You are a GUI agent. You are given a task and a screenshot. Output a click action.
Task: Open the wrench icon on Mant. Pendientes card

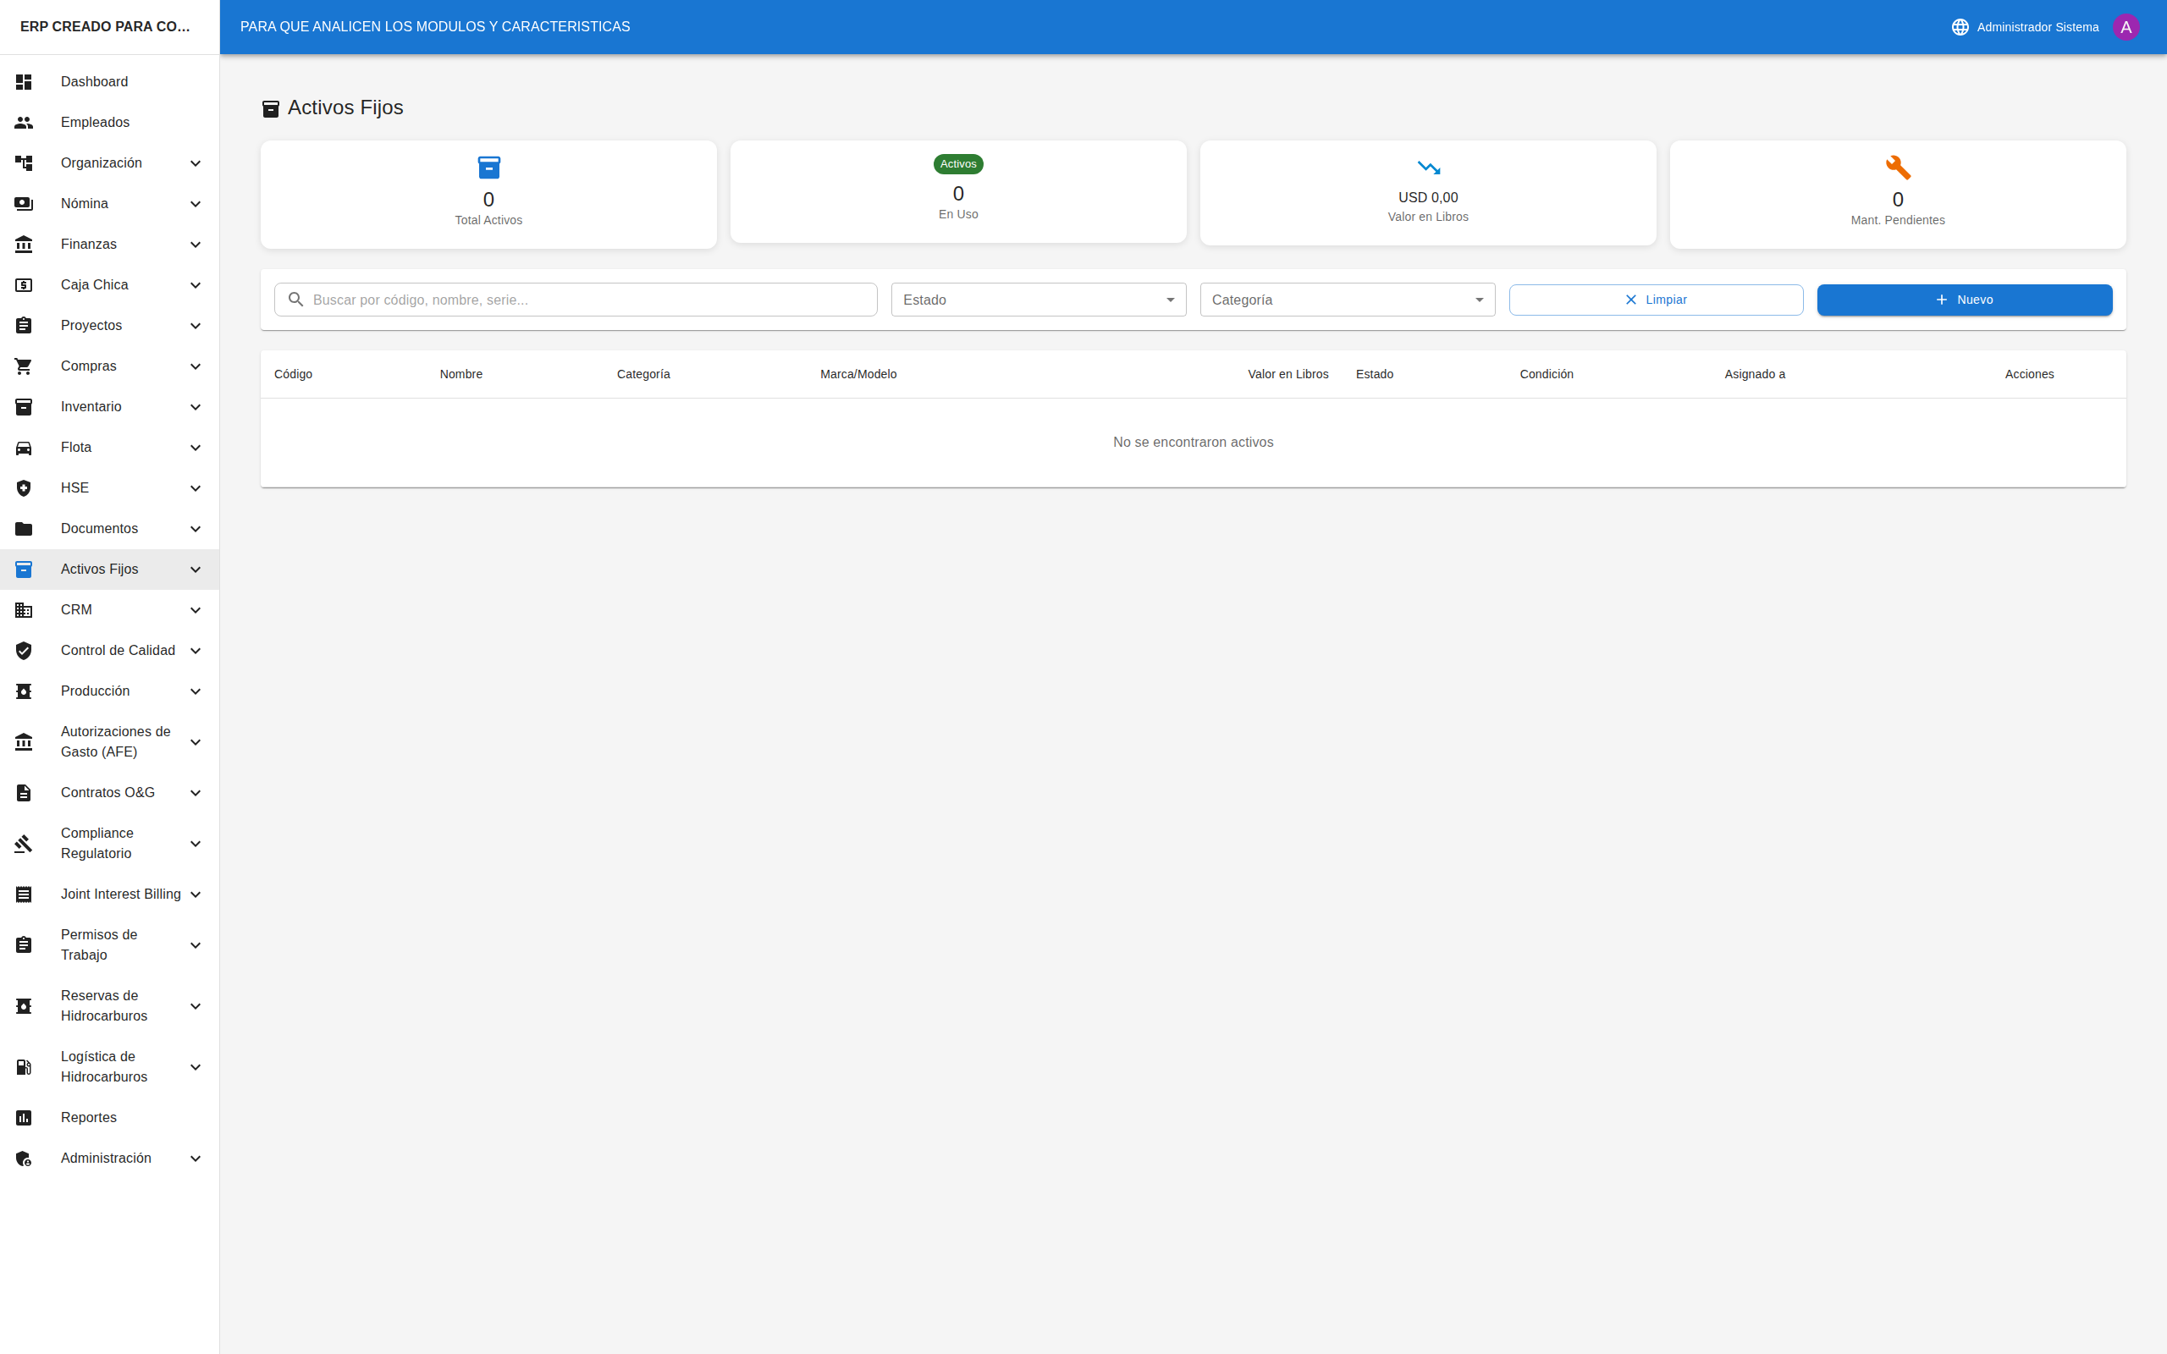[x=1898, y=167]
